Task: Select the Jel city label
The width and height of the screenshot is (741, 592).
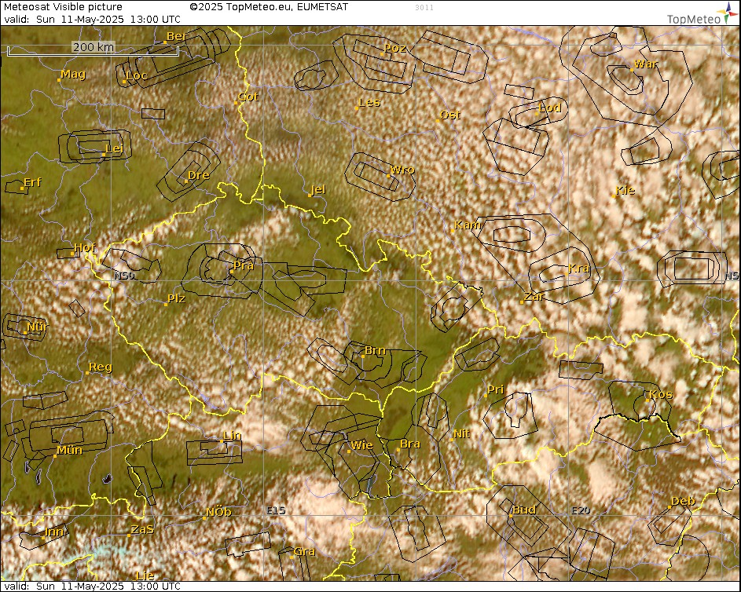Action: point(319,190)
